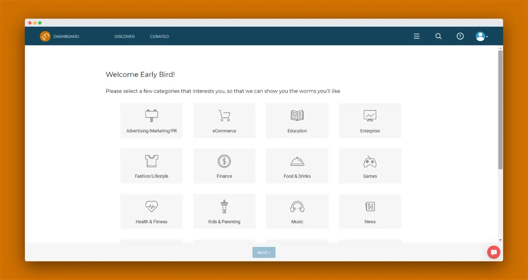This screenshot has width=528, height=280.
Task: Click the Games controller icon
Action: 370,161
